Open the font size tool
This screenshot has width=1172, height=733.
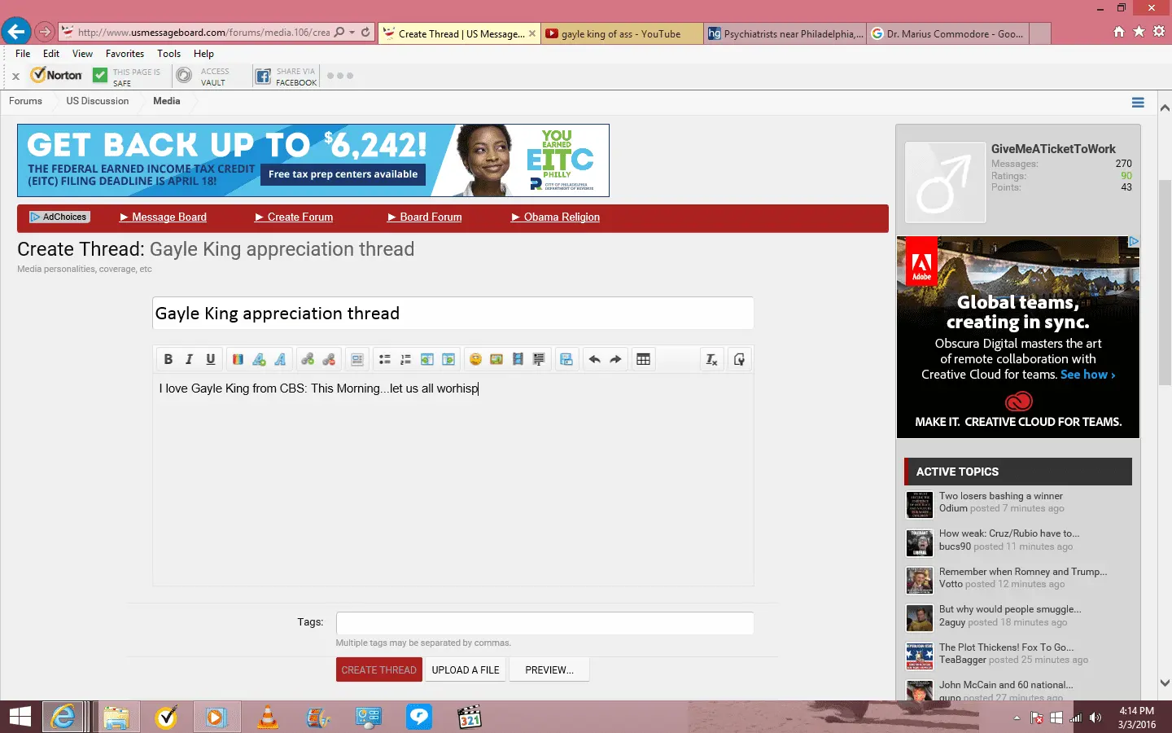point(259,359)
